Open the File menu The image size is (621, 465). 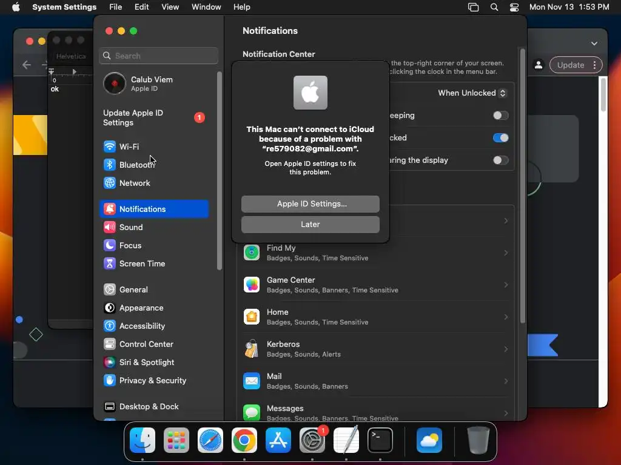click(x=116, y=7)
